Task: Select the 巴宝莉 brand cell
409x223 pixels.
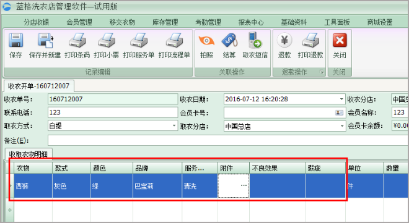Action: (157, 186)
